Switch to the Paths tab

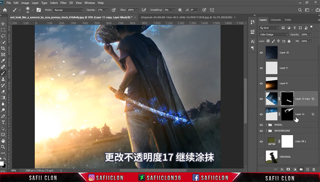tap(288, 20)
